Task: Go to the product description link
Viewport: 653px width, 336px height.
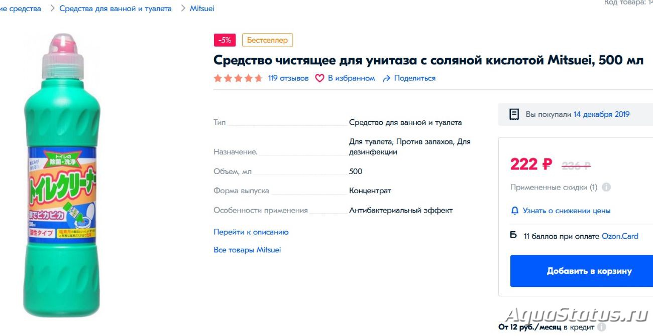Action: (251, 232)
